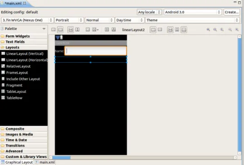The width and height of the screenshot is (244, 165).
Task: Select LinearLayout (Horizontal) from palette
Action: (x=24, y=60)
